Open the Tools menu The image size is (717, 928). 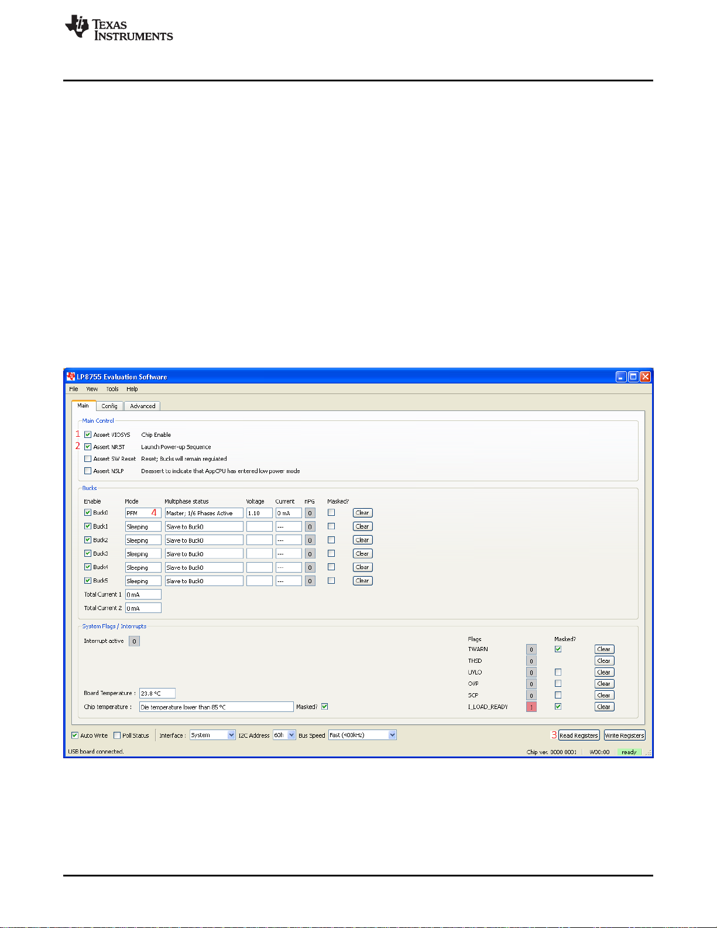tap(112, 389)
